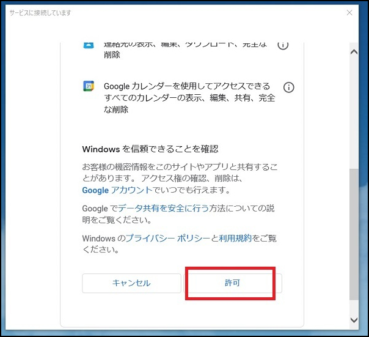Click the Google Calendar icon

(89, 86)
